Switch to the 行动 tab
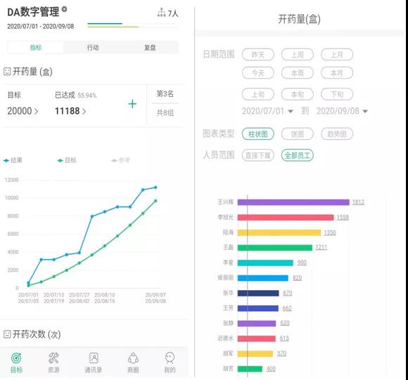This screenshot has width=408, height=380. tap(93, 48)
